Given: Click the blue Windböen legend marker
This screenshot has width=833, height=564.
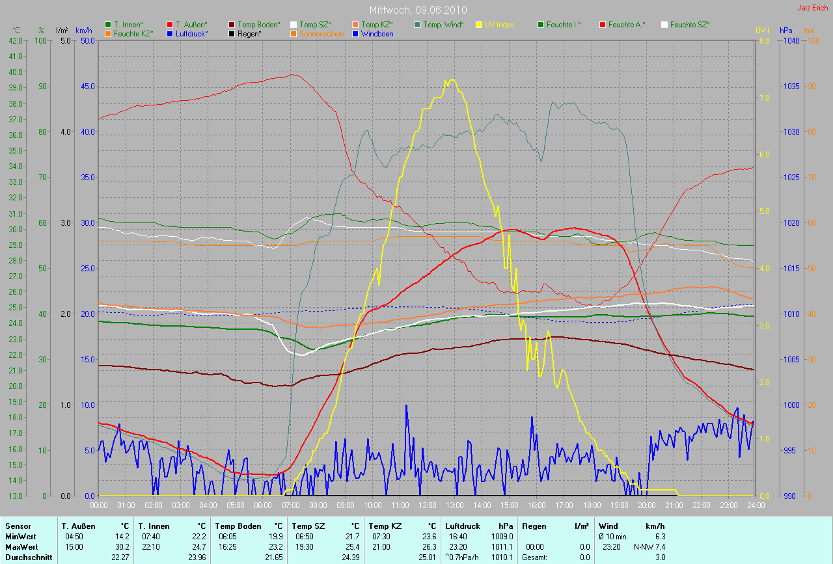Looking at the screenshot, I should click(355, 33).
